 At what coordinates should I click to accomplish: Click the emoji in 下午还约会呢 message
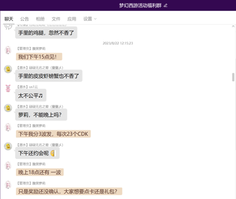coord(53,153)
